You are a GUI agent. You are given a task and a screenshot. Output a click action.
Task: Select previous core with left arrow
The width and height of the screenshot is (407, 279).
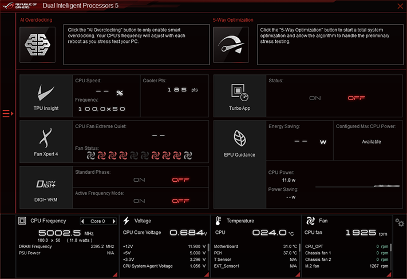point(82,221)
